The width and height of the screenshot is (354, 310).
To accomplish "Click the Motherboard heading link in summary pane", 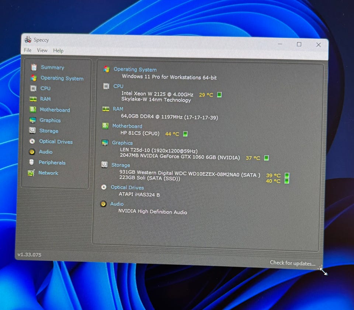I will click(x=127, y=126).
